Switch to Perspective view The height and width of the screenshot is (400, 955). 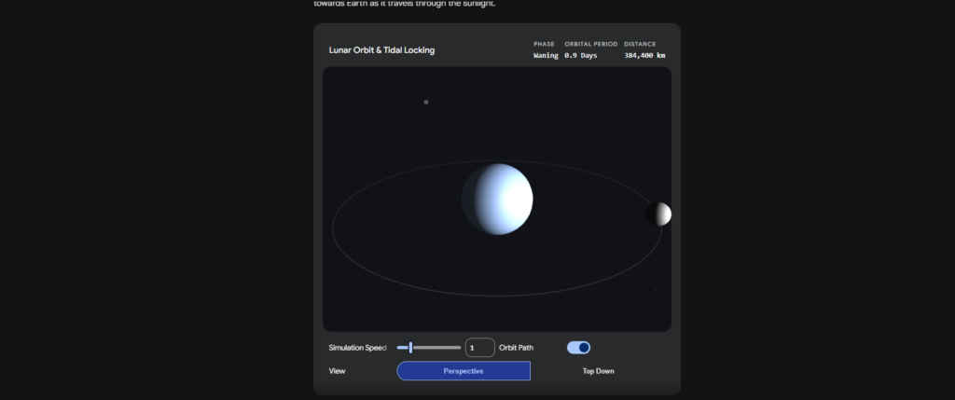[x=464, y=371]
